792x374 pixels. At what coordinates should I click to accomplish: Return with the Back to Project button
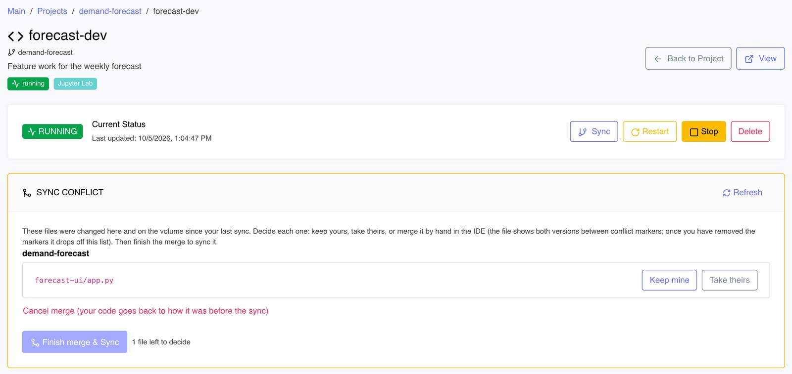[688, 58]
